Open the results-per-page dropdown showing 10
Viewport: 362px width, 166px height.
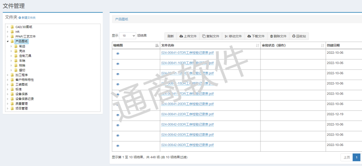point(127,35)
